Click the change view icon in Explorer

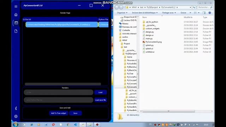pyautogui.click(x=195, y=13)
